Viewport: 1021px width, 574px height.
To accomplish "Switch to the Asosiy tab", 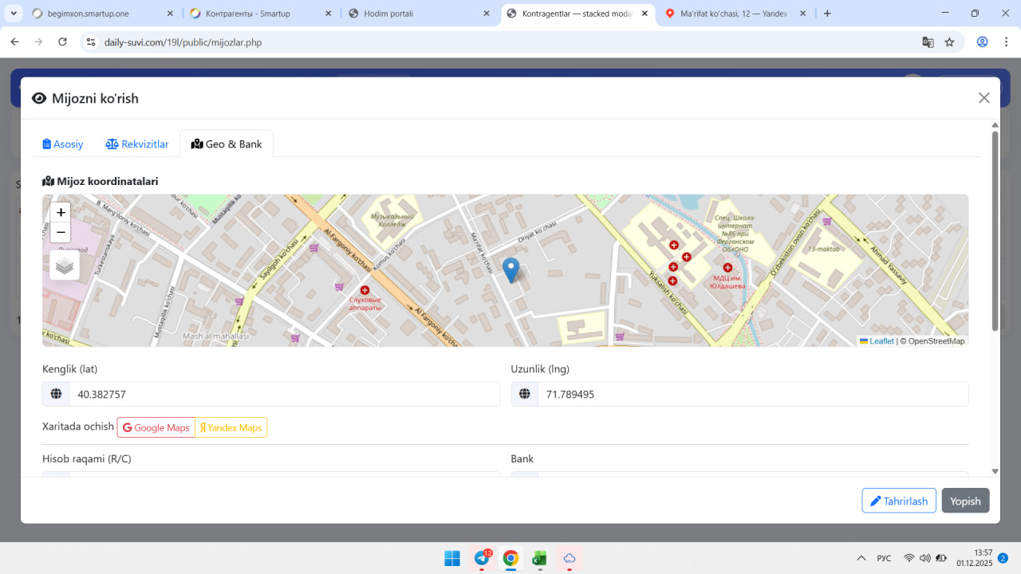I will [x=63, y=144].
